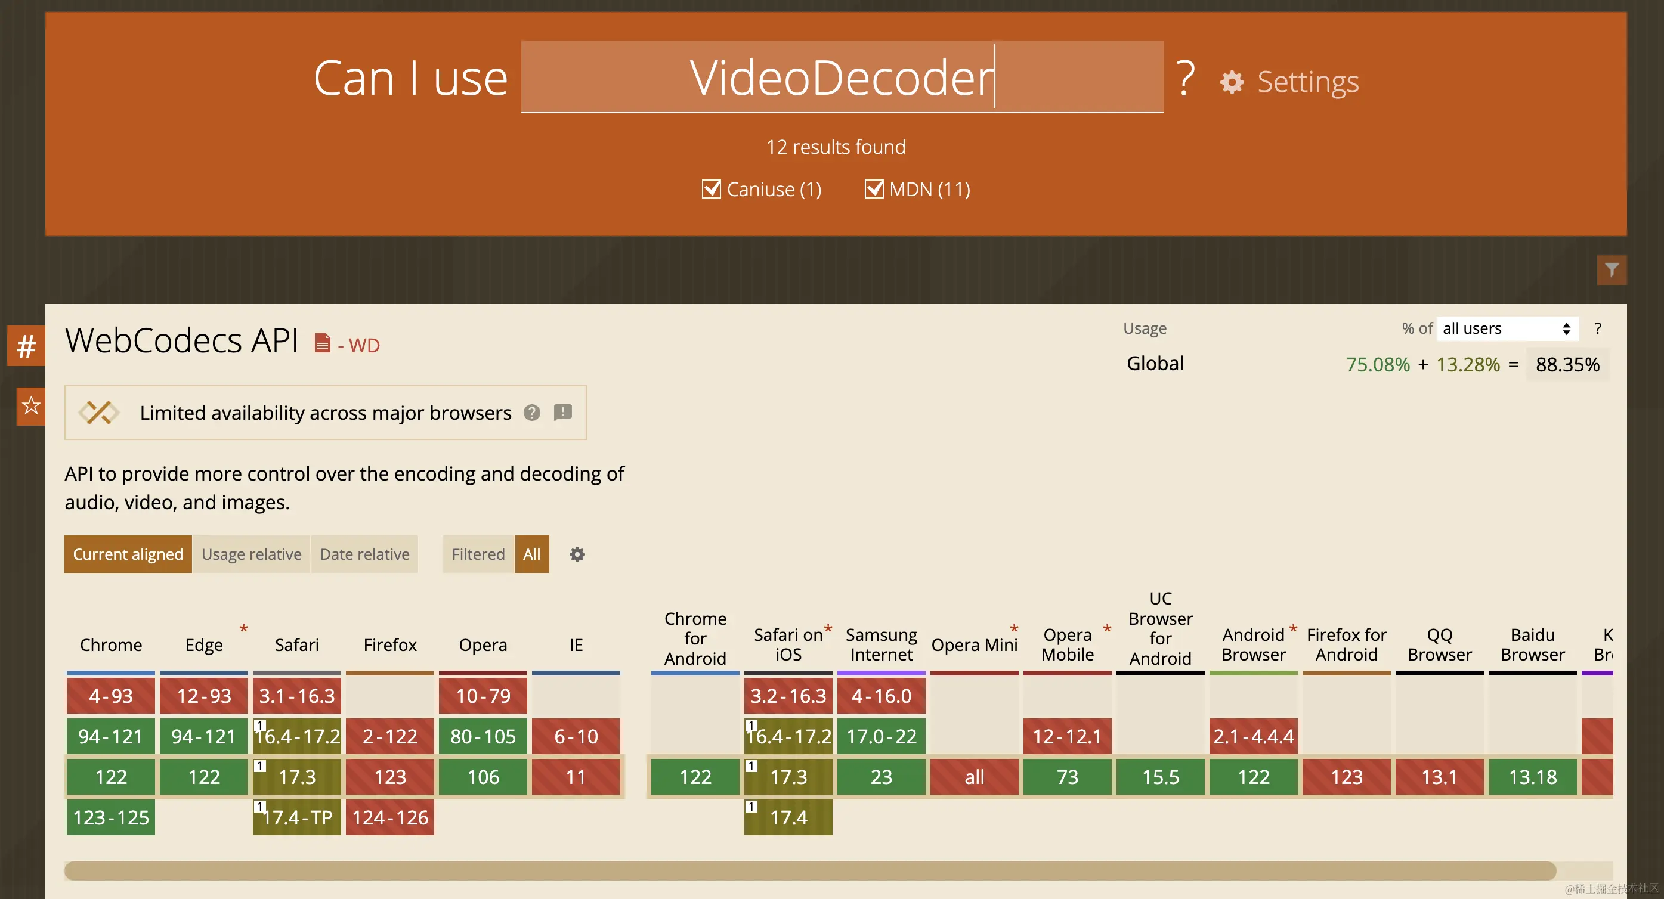Switch to Date relative tab
This screenshot has width=1664, height=899.
[x=364, y=554]
